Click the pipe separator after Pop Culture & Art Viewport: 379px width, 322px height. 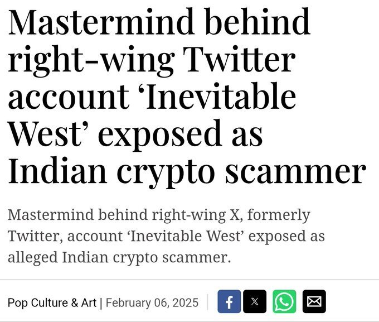[101, 302]
